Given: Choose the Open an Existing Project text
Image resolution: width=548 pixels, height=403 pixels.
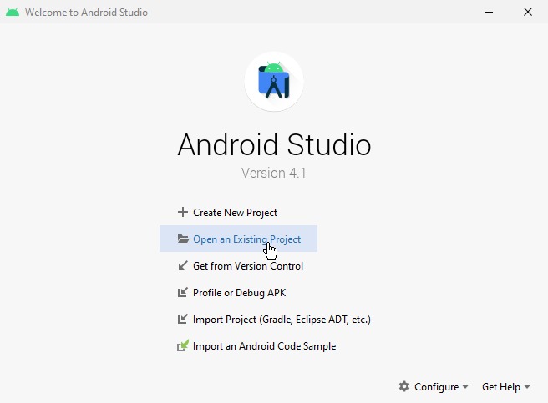Looking at the screenshot, I should [x=246, y=239].
